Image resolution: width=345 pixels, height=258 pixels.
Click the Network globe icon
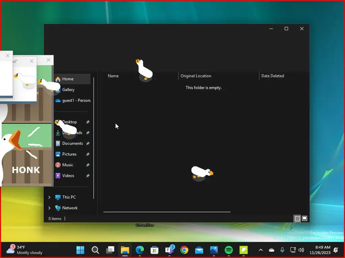click(58, 208)
